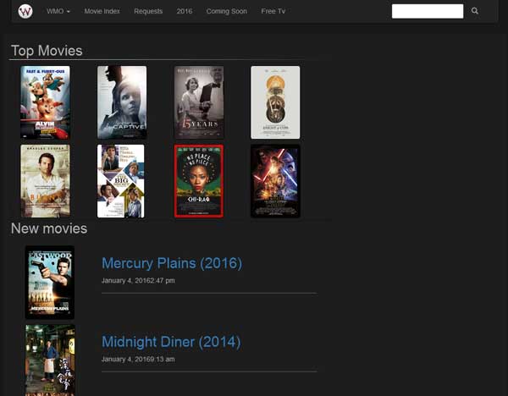Image resolution: width=508 pixels, height=396 pixels.
Task: Click the Midnight Diner poster thumbnail
Action: pyautogui.click(x=50, y=360)
